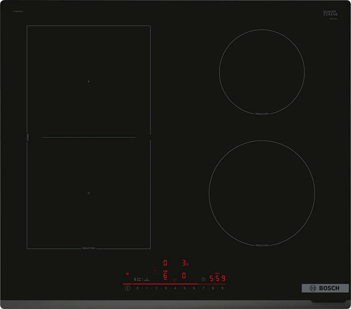
Task: Click the Schott Ceran logo
Action: point(330,13)
